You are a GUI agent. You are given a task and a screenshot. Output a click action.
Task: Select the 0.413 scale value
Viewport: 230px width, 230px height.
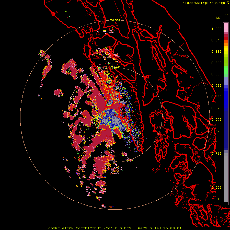pos(216,154)
